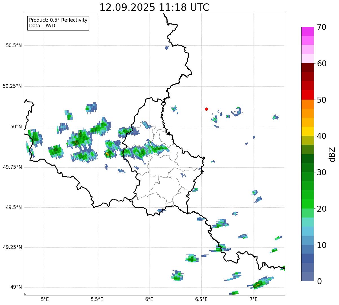The width and height of the screenshot is (339, 305).
Task: Click the 6.5°E longitude label
Action: 201,299
